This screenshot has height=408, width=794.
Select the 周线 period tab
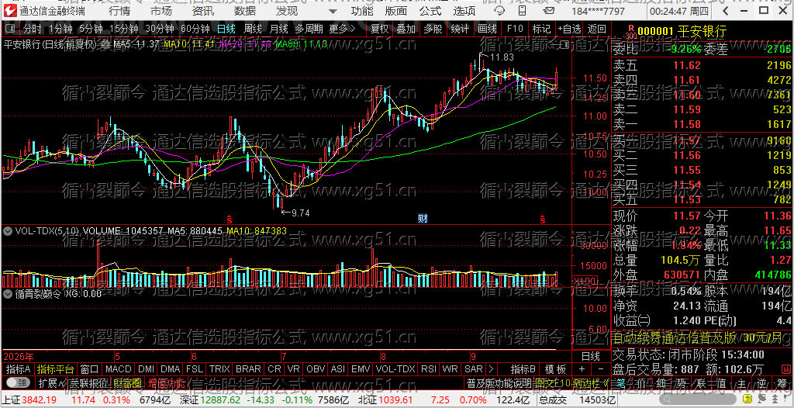pos(253,29)
